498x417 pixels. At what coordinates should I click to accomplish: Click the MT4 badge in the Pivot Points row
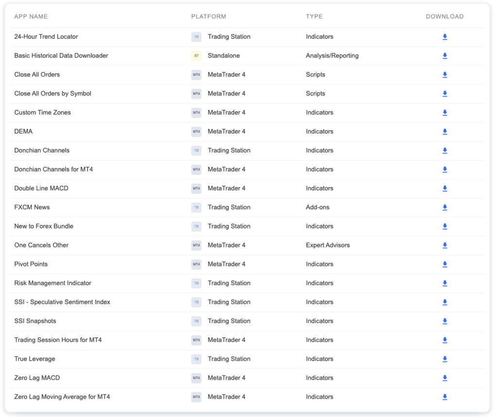(x=196, y=264)
